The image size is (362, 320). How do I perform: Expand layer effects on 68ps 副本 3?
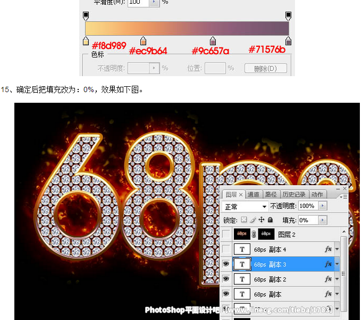pos(336,264)
